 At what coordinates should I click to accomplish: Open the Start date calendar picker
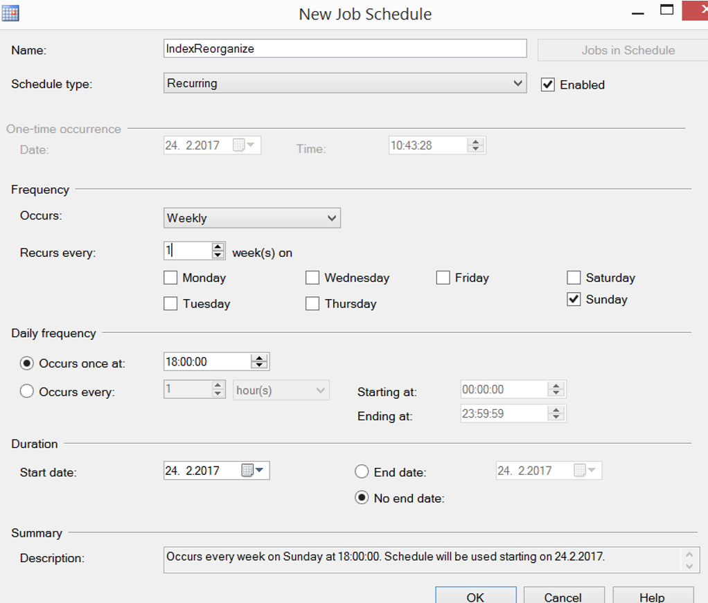pyautogui.click(x=247, y=470)
